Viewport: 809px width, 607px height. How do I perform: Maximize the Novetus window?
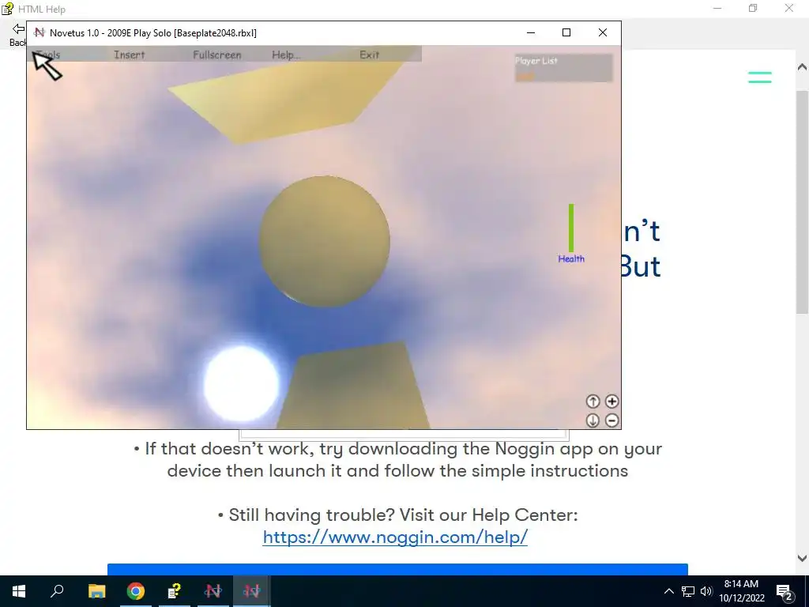[566, 32]
